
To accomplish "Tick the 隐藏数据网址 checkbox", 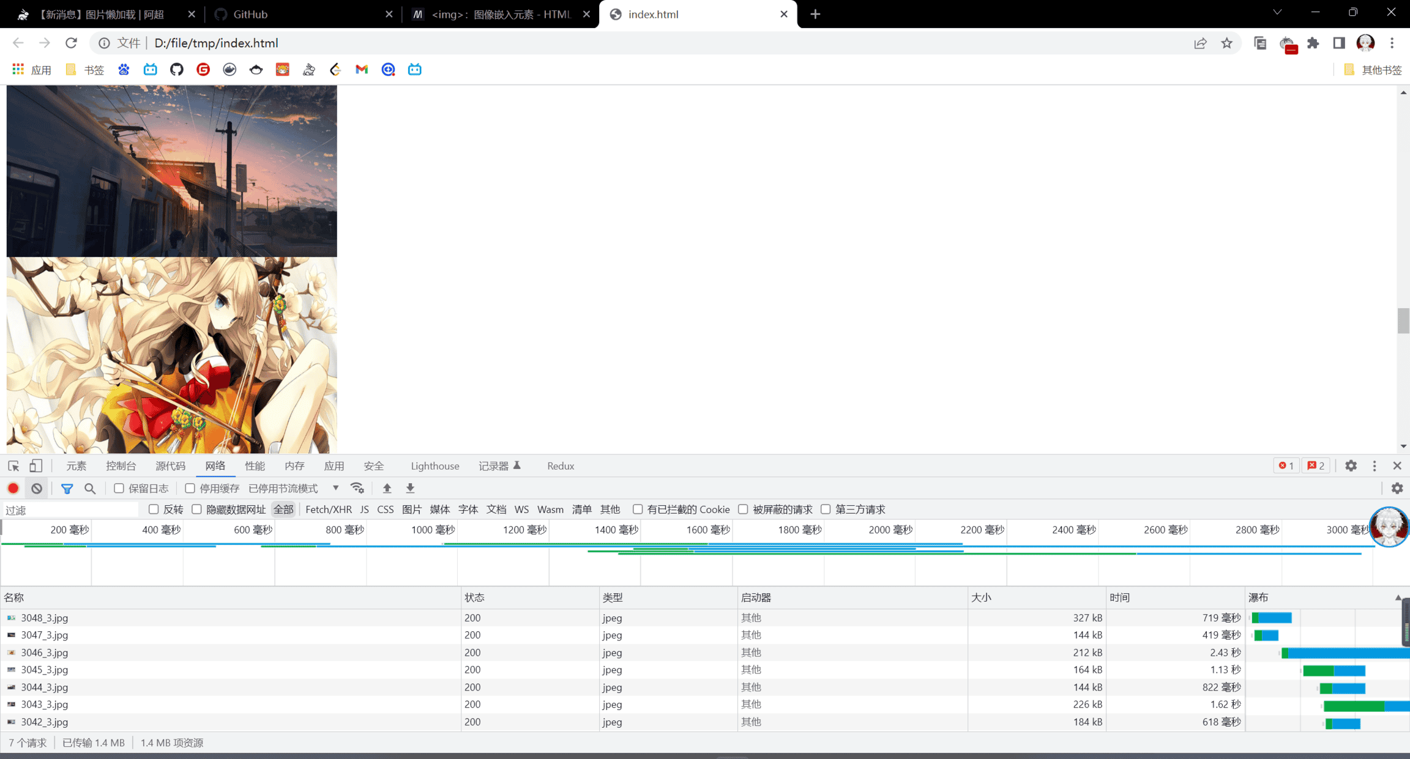I will tap(197, 509).
